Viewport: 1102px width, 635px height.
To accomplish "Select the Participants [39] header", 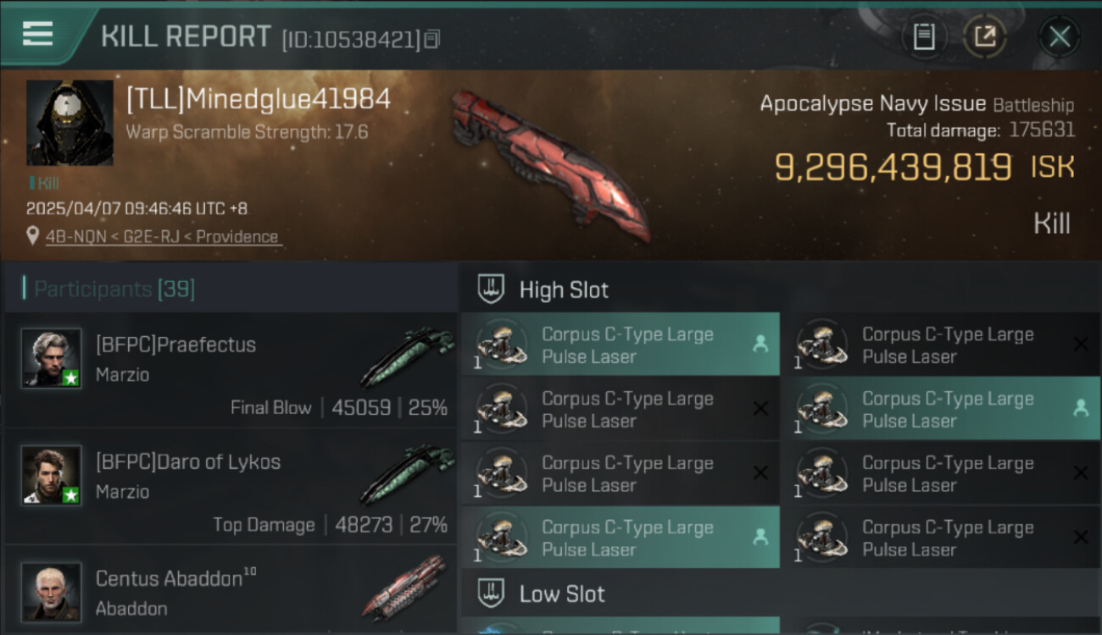I will click(x=114, y=290).
